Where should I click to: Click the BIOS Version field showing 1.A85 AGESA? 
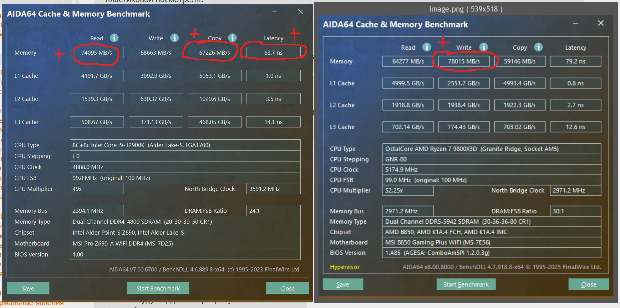click(492, 253)
